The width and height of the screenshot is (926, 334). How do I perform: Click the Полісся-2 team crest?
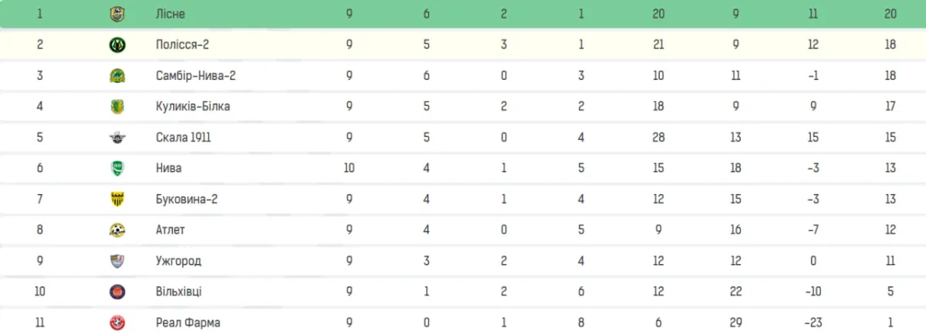click(x=117, y=44)
